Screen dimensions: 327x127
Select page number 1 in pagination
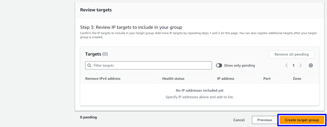(294, 65)
